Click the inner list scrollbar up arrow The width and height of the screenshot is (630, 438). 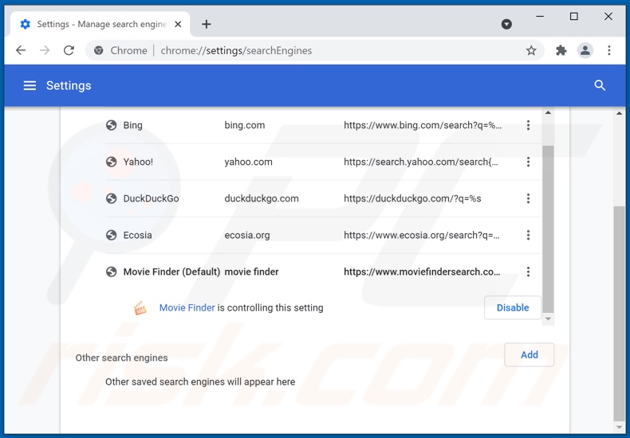click(x=548, y=113)
